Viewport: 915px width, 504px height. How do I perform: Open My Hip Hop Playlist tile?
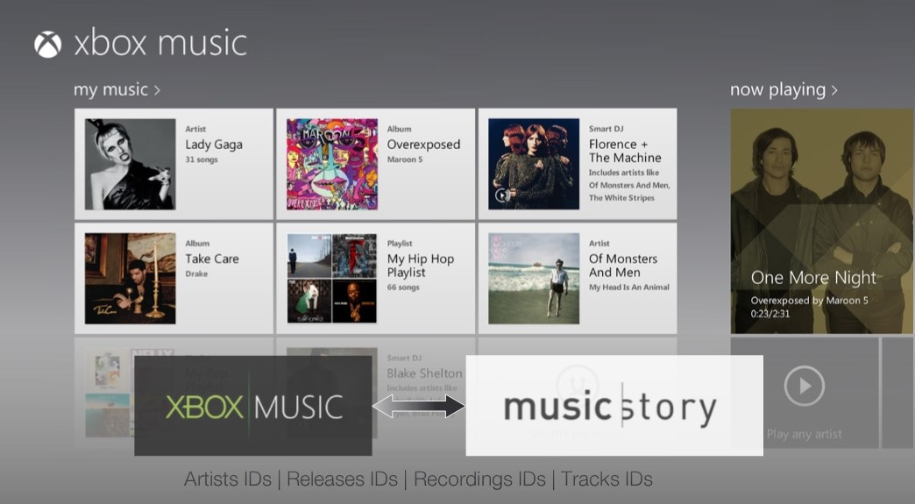click(376, 278)
